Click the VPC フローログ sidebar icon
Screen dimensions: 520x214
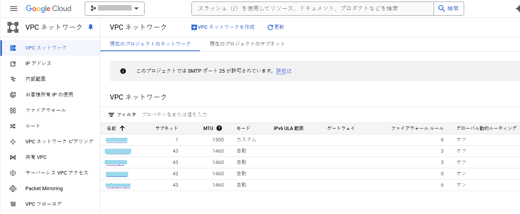[13, 204]
